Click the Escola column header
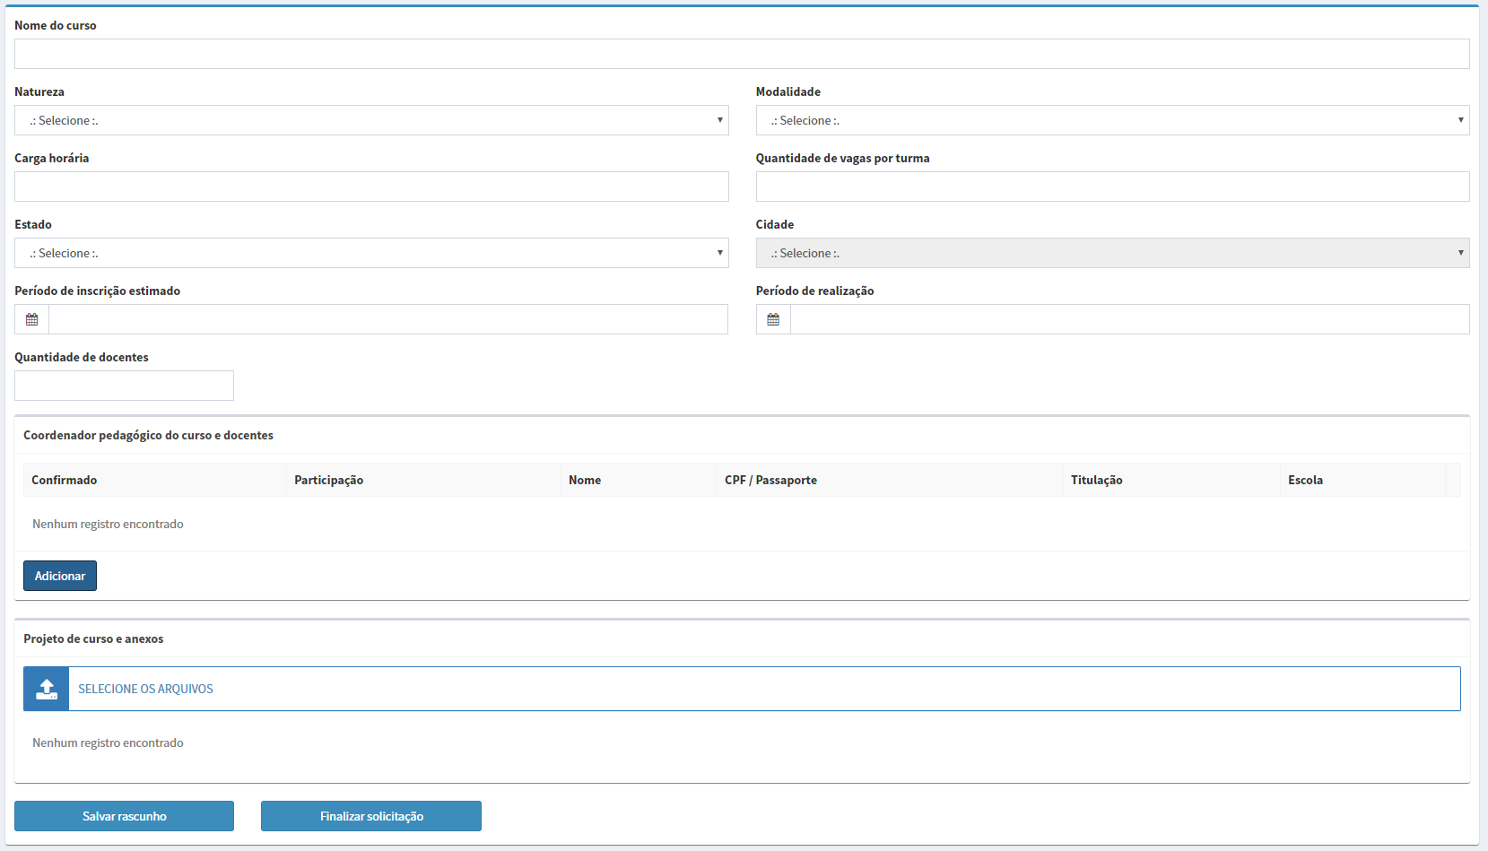Viewport: 1488px width, 851px height. (x=1362, y=480)
